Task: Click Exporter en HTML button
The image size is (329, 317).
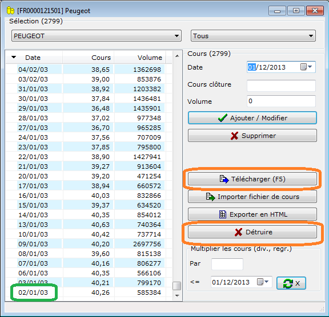Action: pos(252,214)
